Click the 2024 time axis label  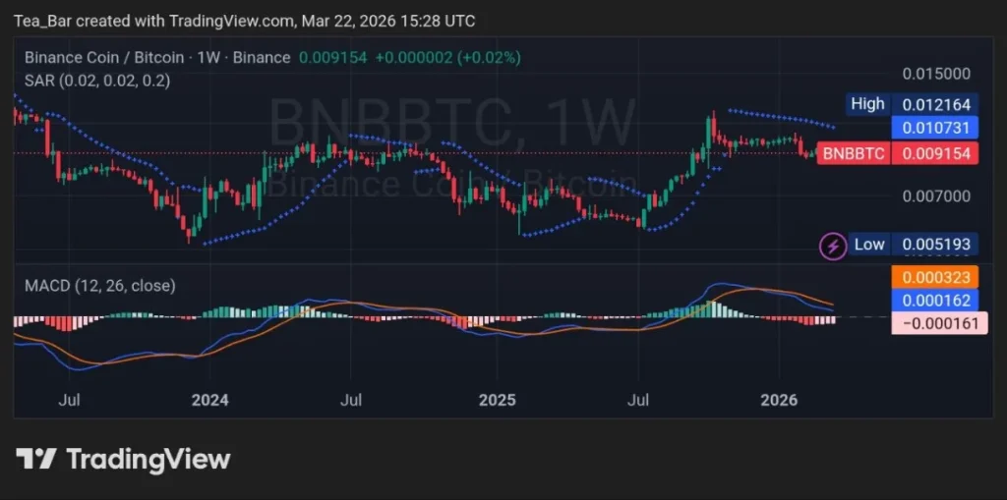[x=210, y=401]
